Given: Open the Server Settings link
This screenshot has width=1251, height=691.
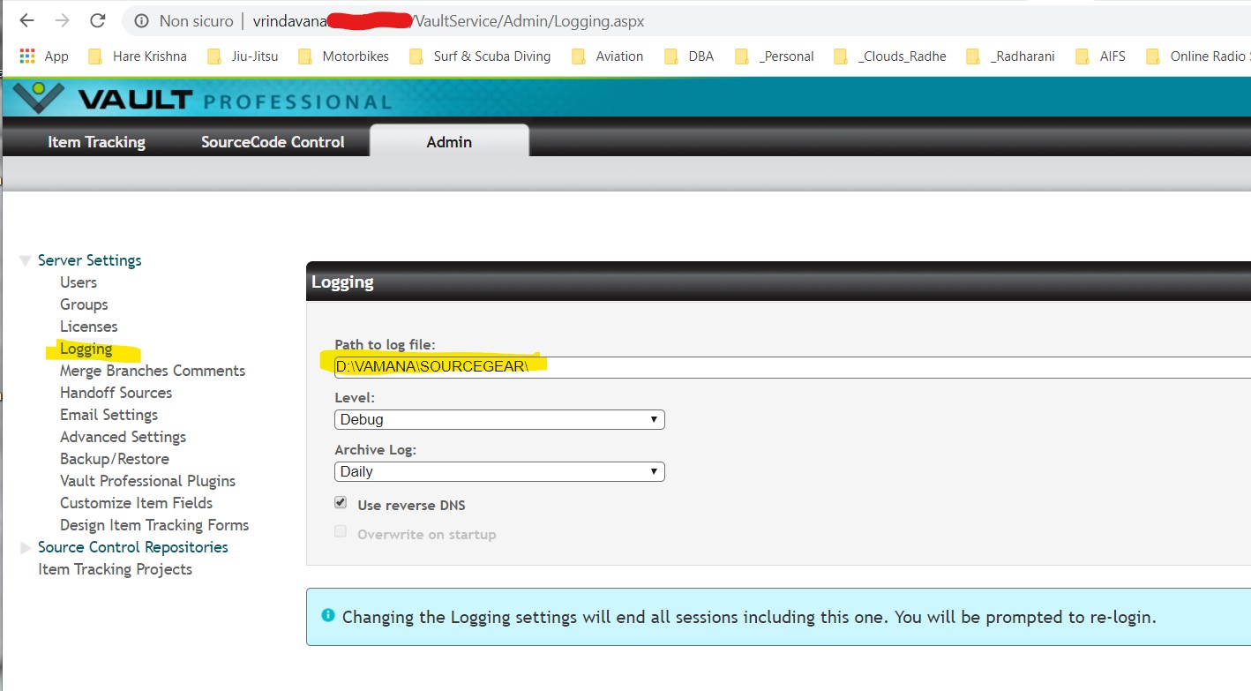Looking at the screenshot, I should [x=89, y=260].
